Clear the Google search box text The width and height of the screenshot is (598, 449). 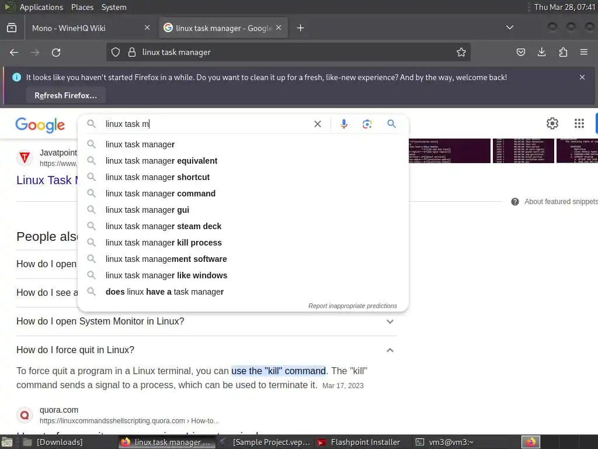[317, 124]
